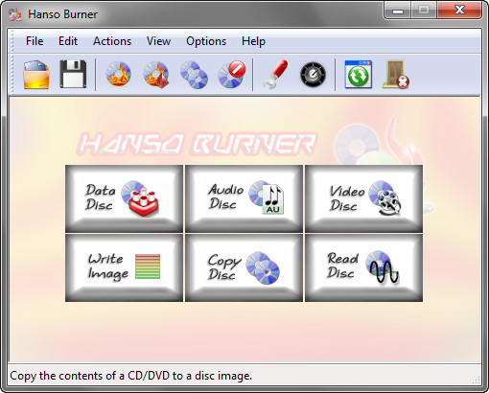Open the Options menu
Image resolution: width=489 pixels, height=393 pixels.
point(206,41)
